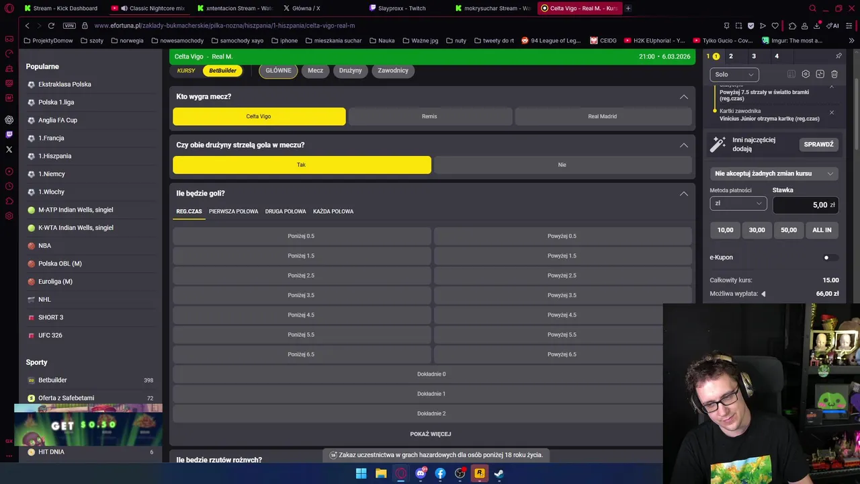This screenshot has width=860, height=484.
Task: Open the Extensions cube icon
Action: click(x=792, y=26)
